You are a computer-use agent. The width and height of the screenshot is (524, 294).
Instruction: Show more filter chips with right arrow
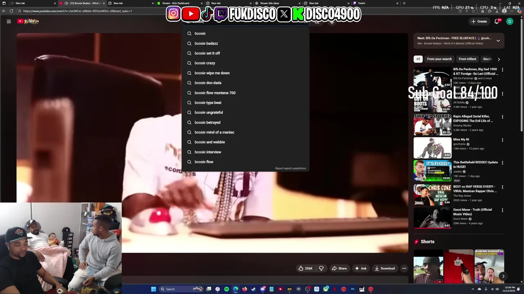pos(499,59)
